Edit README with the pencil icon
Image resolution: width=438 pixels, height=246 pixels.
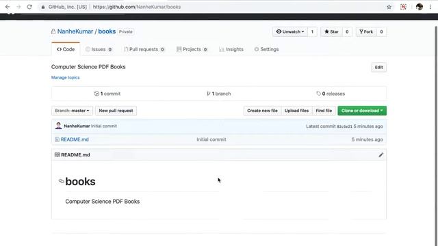(381, 155)
